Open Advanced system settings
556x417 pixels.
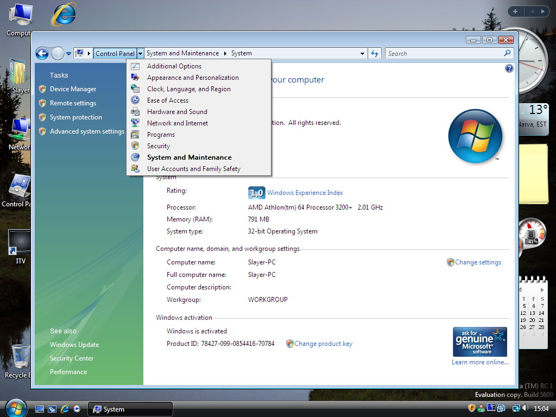87,131
